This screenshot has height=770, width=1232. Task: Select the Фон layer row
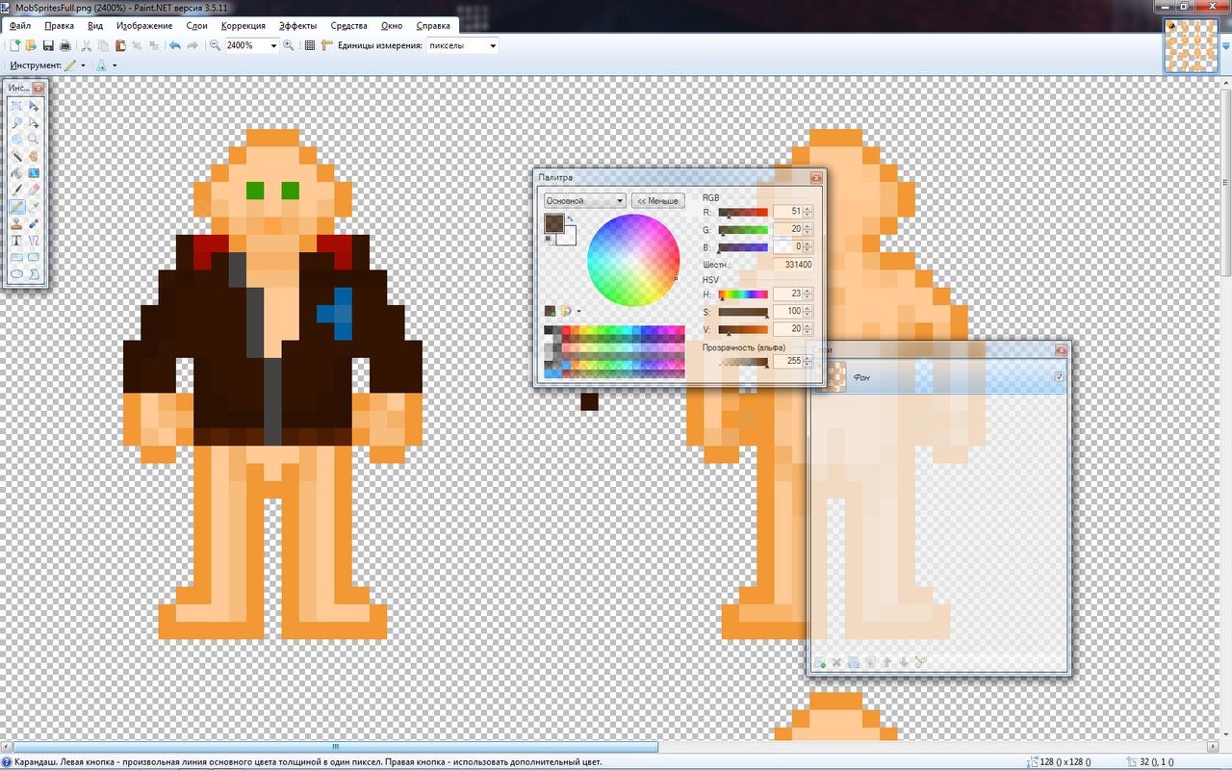(x=939, y=376)
